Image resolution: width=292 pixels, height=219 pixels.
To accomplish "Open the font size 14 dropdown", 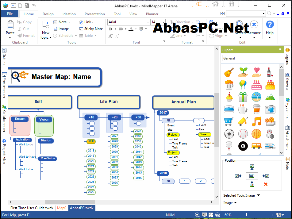I will tap(163, 22).
